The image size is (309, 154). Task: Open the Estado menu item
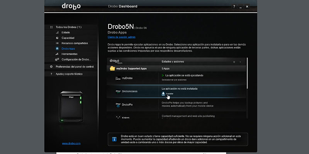click(66, 32)
